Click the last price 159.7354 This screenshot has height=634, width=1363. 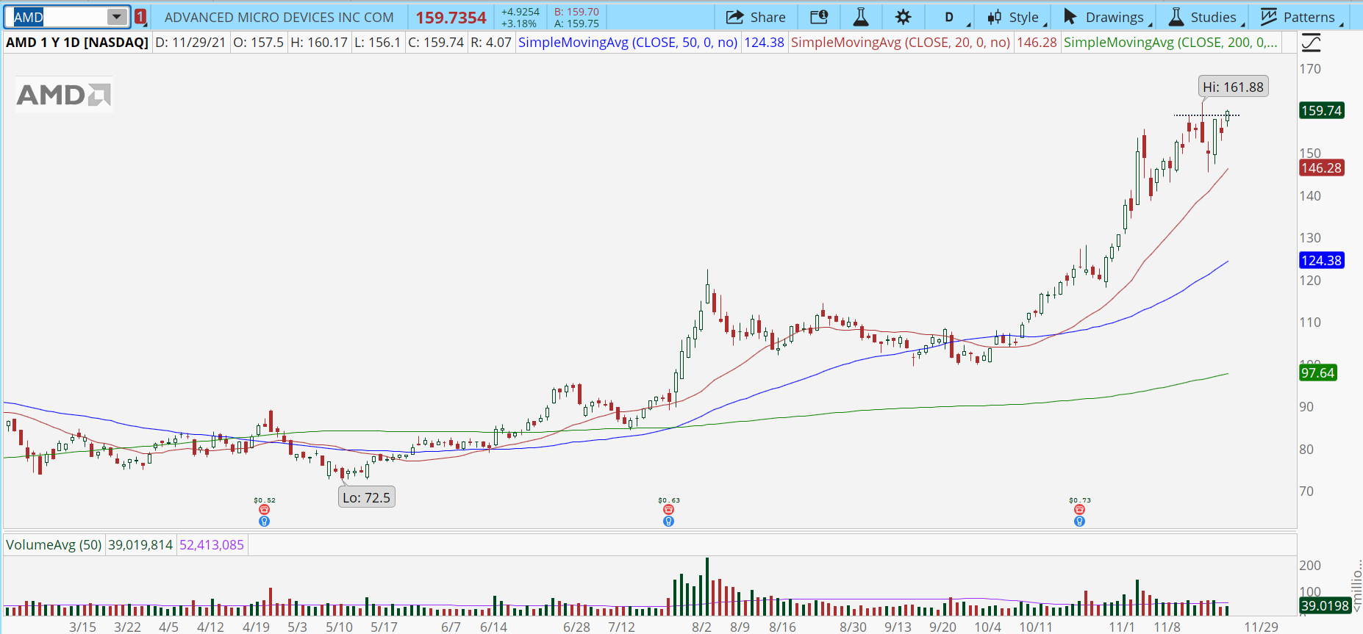pyautogui.click(x=451, y=18)
